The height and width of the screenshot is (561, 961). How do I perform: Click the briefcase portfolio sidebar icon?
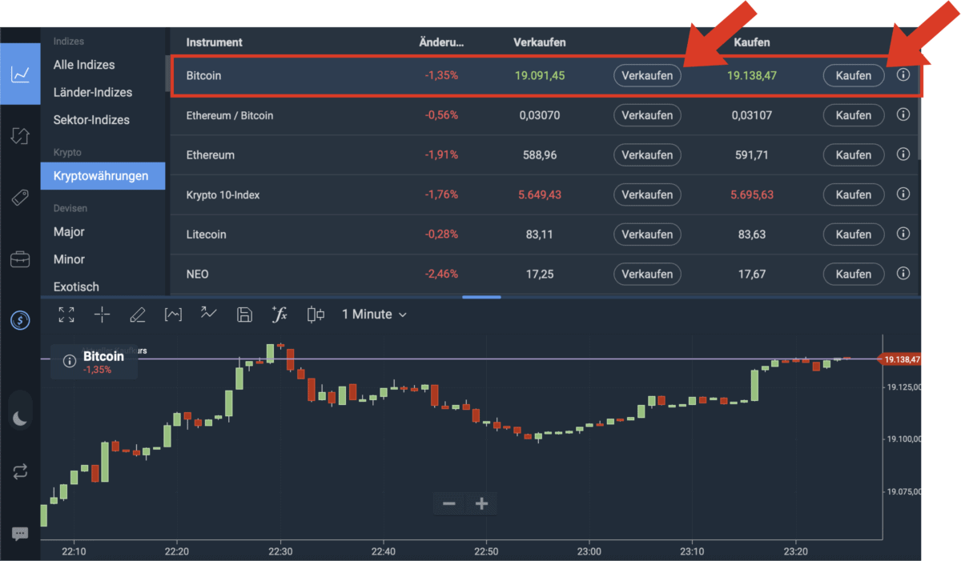coord(20,259)
